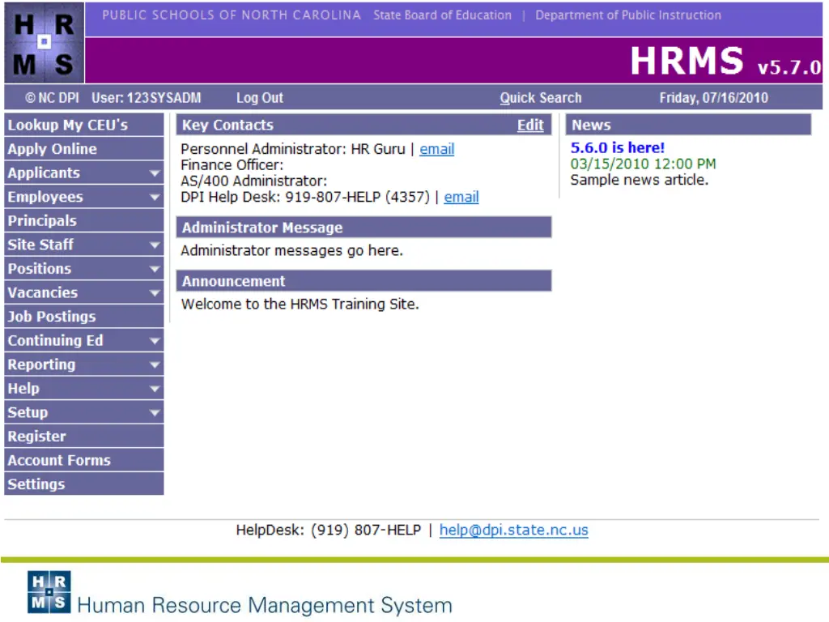Click 'HRMS v5.7.0' banner title
The height and width of the screenshot is (622, 829).
[x=726, y=61]
